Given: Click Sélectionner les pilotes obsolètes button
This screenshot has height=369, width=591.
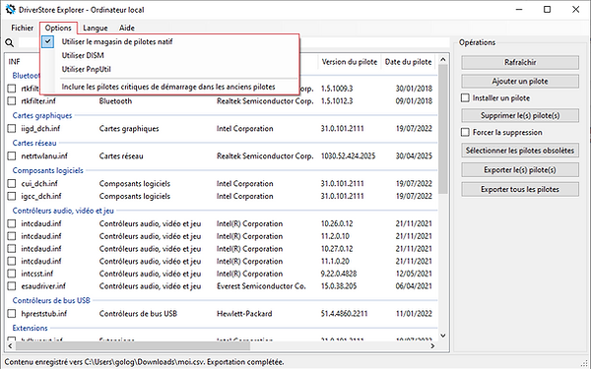Looking at the screenshot, I should (x=520, y=151).
